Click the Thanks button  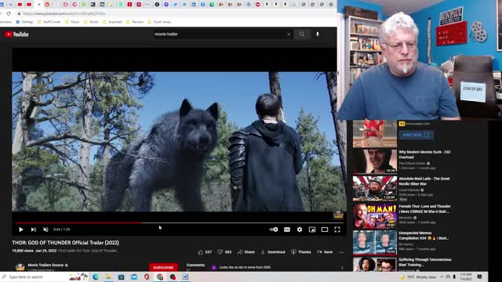(x=300, y=252)
